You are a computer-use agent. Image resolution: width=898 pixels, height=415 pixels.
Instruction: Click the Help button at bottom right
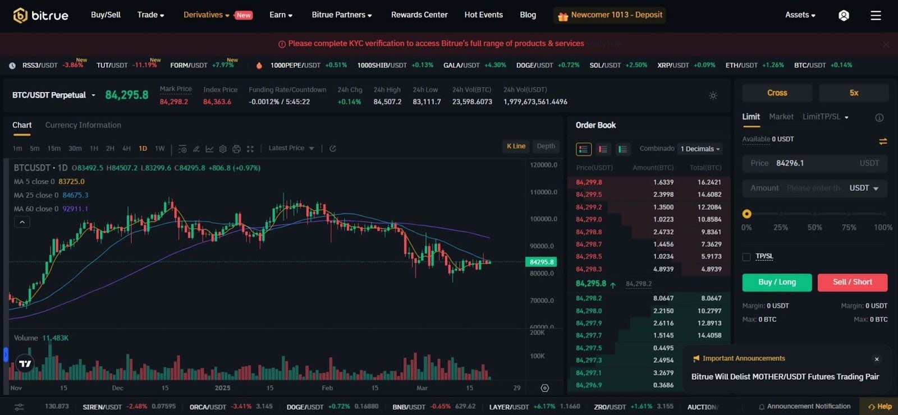pyautogui.click(x=879, y=407)
